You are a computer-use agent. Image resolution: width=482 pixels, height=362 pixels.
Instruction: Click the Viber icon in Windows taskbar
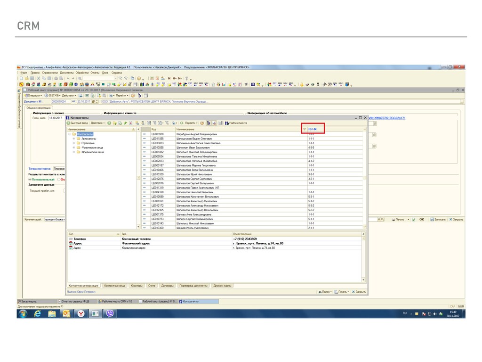point(110,313)
